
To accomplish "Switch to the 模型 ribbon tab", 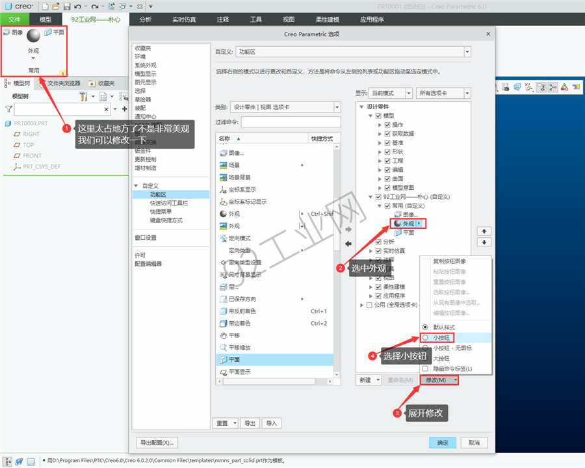I will [x=45, y=19].
